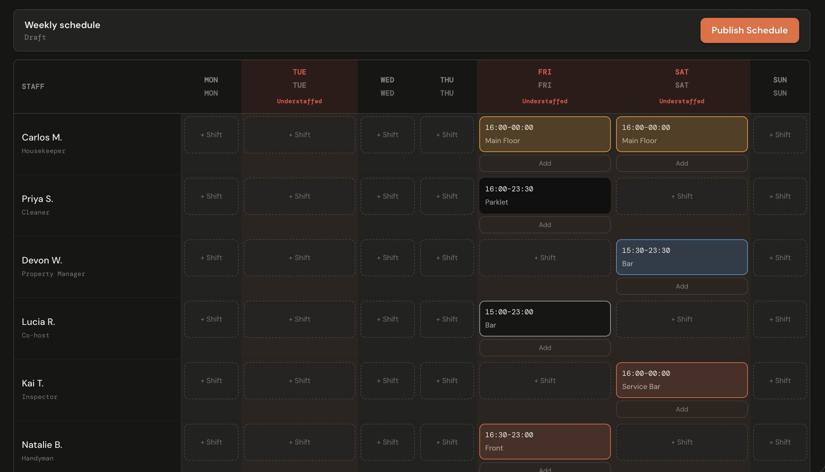Add a Wednesday shift for Kai T.
This screenshot has height=472, width=825.
(x=387, y=380)
